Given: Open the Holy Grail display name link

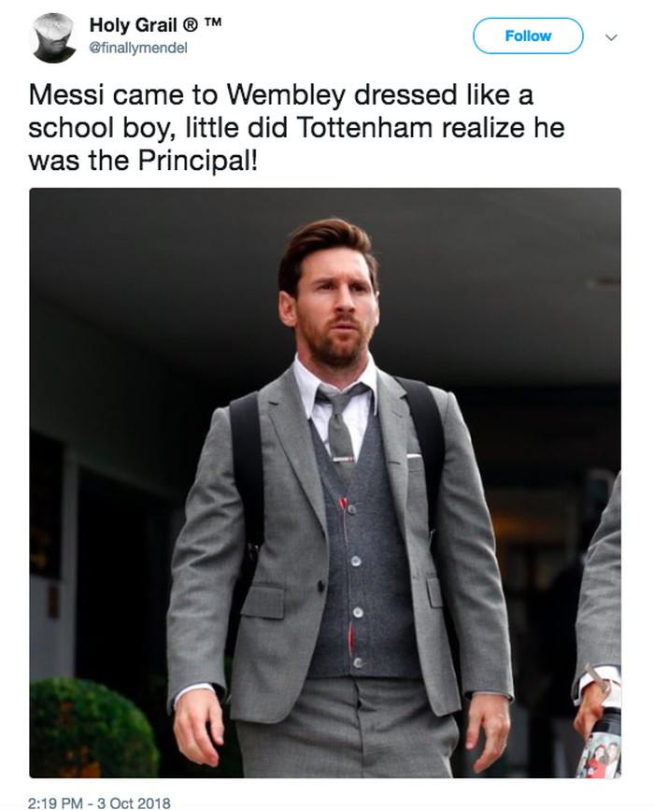Looking at the screenshot, I should (134, 24).
